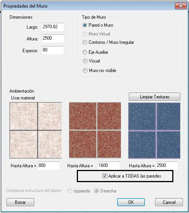
Task: Close the Propiedades del Muro dialog
Action: pos(181,6)
